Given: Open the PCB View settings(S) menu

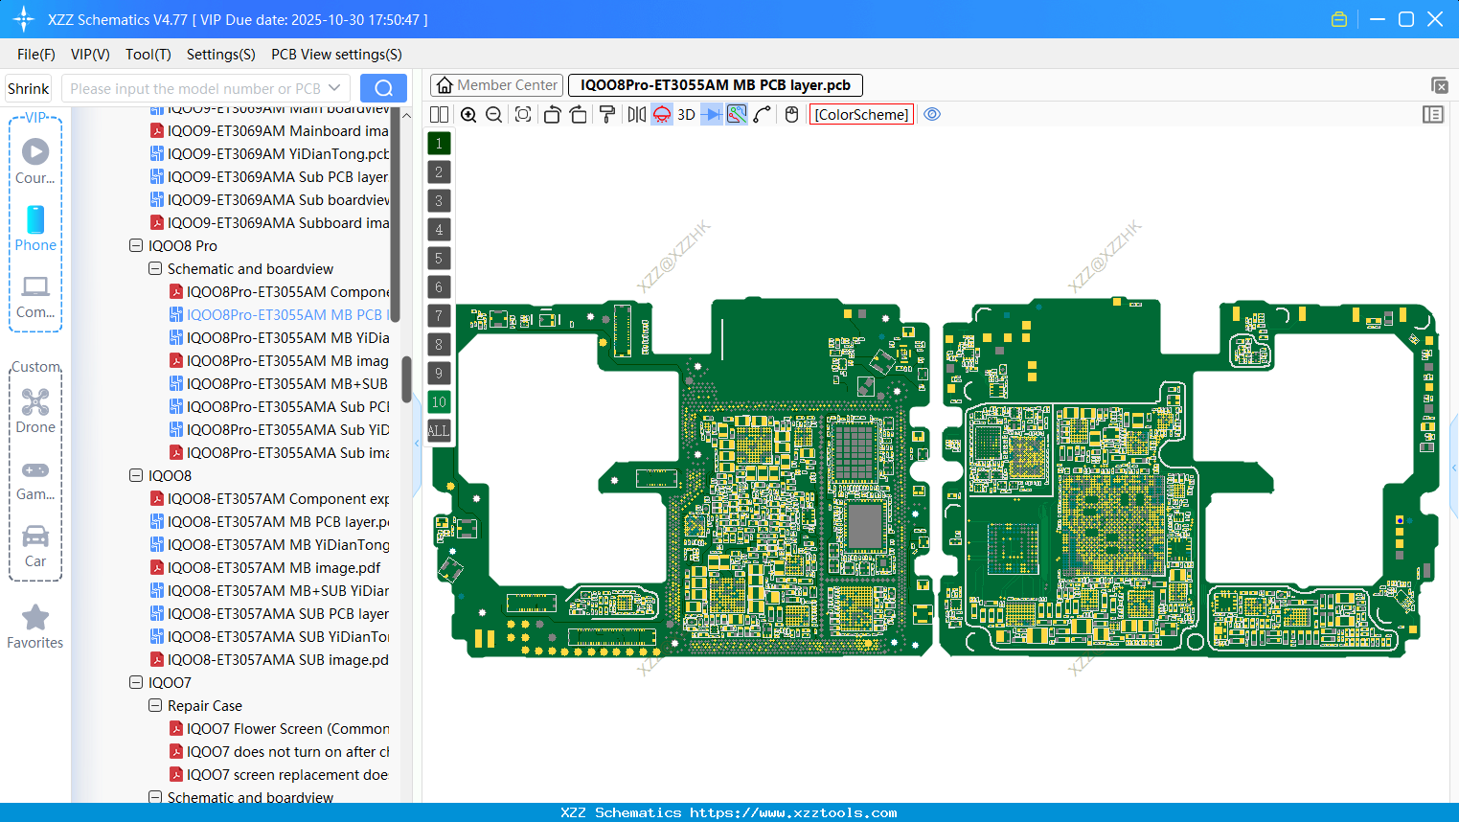Looking at the screenshot, I should (x=335, y=55).
